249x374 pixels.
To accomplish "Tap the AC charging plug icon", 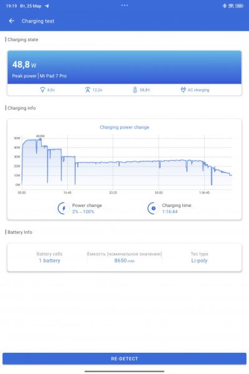I will pos(183,90).
